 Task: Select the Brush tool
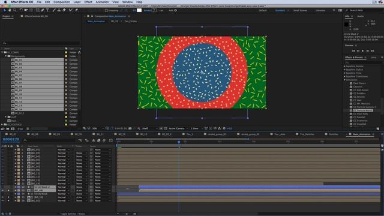pyautogui.click(x=54, y=10)
